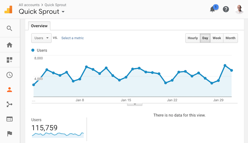Click the notification count badge
The height and width of the screenshot is (143, 248).
[x=216, y=7]
